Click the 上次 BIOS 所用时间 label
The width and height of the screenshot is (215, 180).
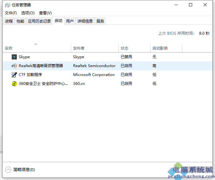(176, 33)
